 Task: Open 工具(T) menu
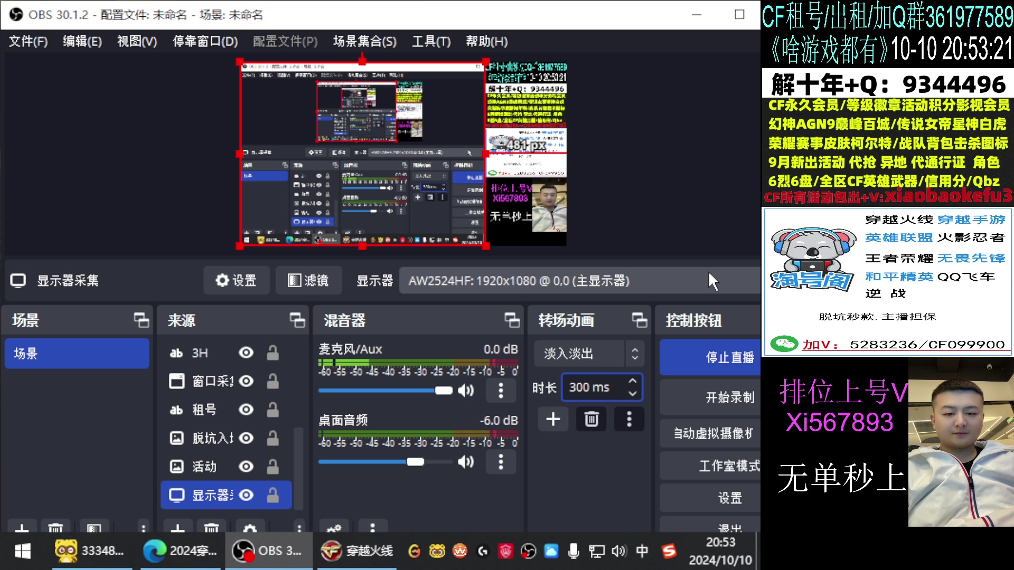pyautogui.click(x=431, y=41)
